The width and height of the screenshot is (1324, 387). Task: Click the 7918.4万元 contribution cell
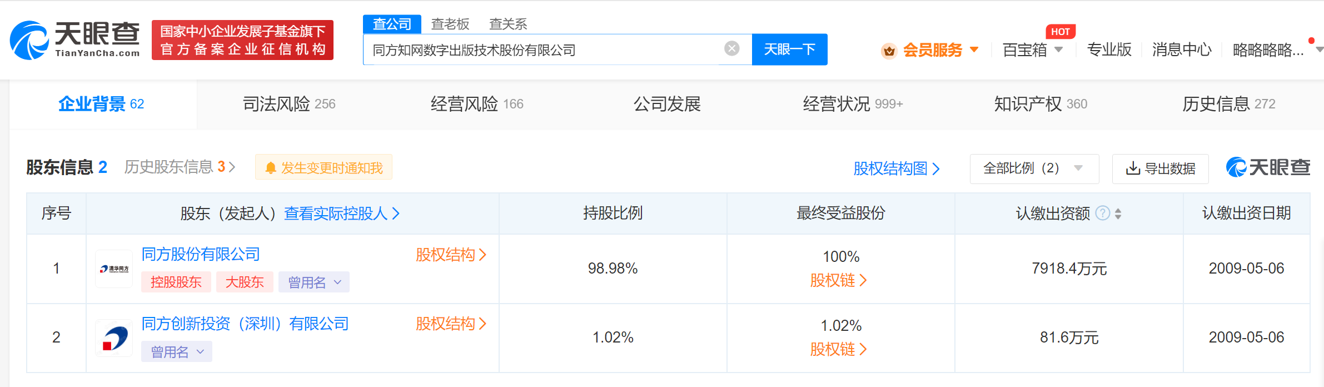1069,269
